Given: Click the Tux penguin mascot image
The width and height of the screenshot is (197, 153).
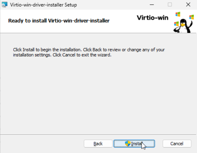Looking at the screenshot, I should (183, 26).
